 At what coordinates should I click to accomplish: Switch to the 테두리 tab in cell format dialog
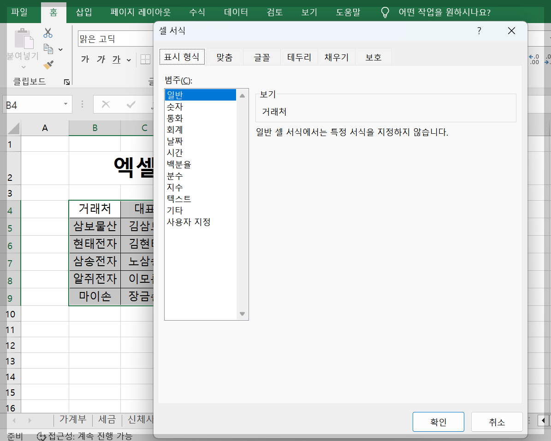point(299,57)
